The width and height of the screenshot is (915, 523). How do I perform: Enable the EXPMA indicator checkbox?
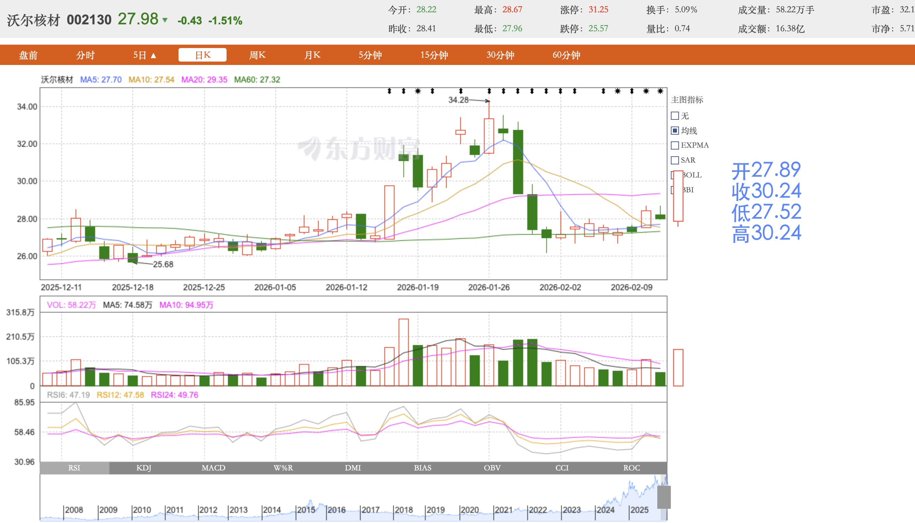675,145
